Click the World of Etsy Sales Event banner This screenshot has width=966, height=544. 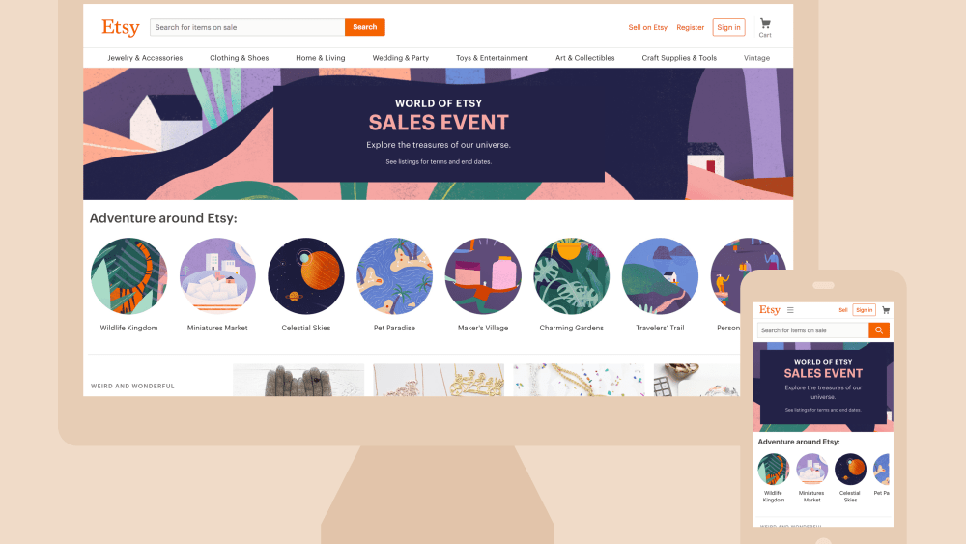[438, 133]
